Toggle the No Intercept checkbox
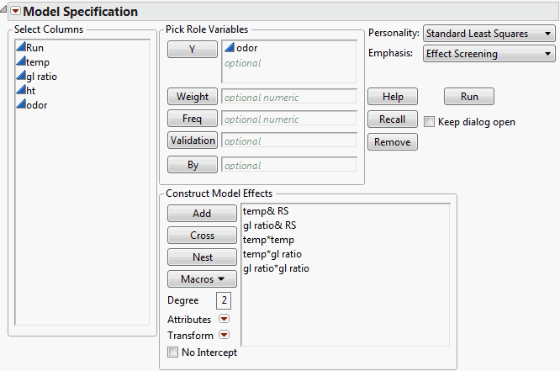This screenshot has height=371, width=560. point(173,352)
